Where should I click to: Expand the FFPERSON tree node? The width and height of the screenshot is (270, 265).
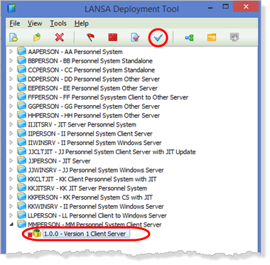(x=11, y=97)
